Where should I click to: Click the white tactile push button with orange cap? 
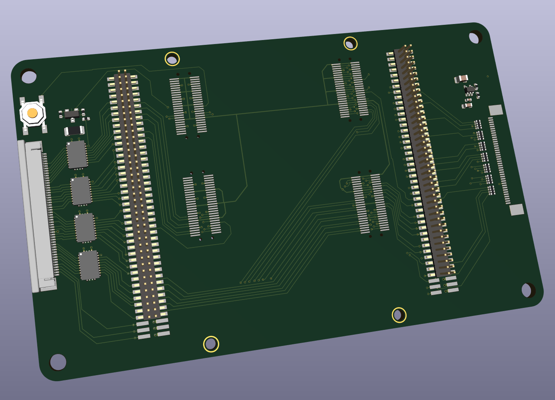click(x=32, y=114)
